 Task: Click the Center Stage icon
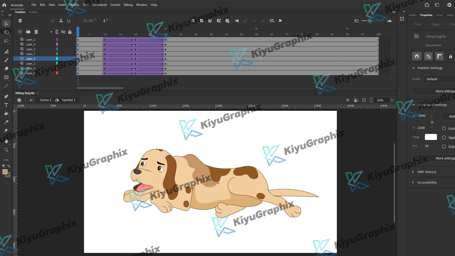348,100
